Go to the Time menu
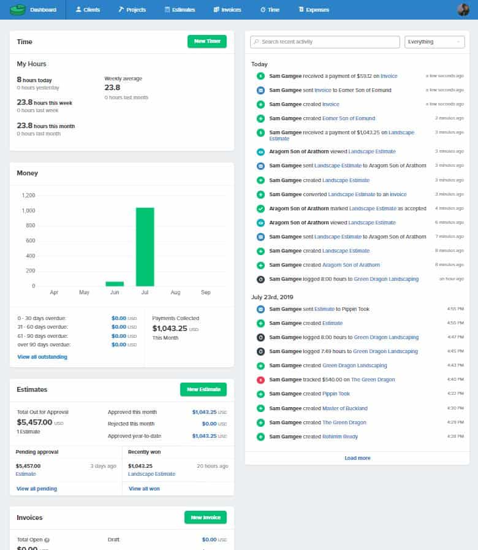This screenshot has height=550, width=478. coord(270,10)
